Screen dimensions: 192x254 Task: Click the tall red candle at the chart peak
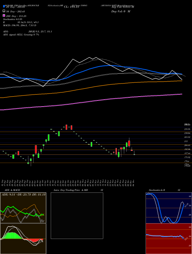click(66, 127)
